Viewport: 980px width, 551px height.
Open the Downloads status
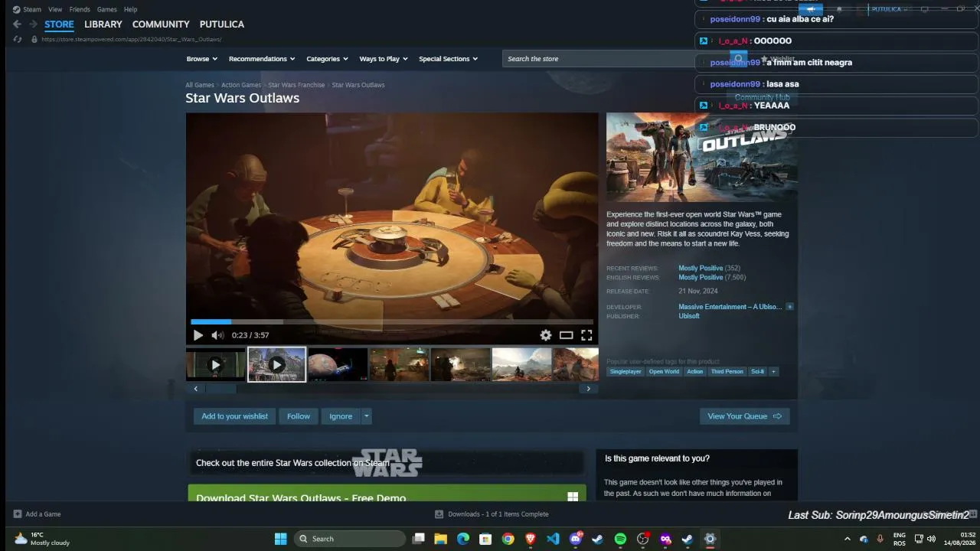[x=492, y=514]
